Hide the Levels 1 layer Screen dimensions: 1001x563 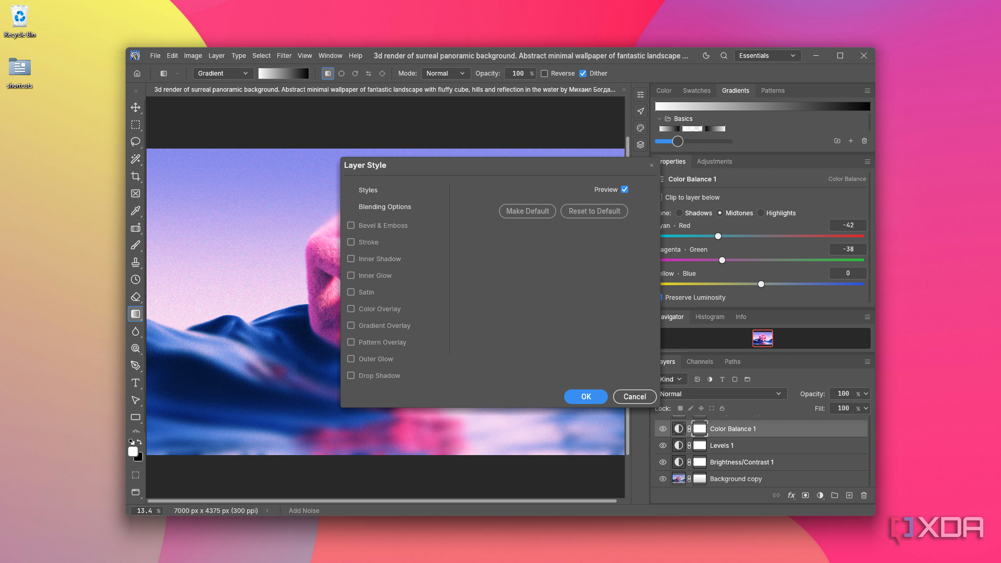[663, 446]
